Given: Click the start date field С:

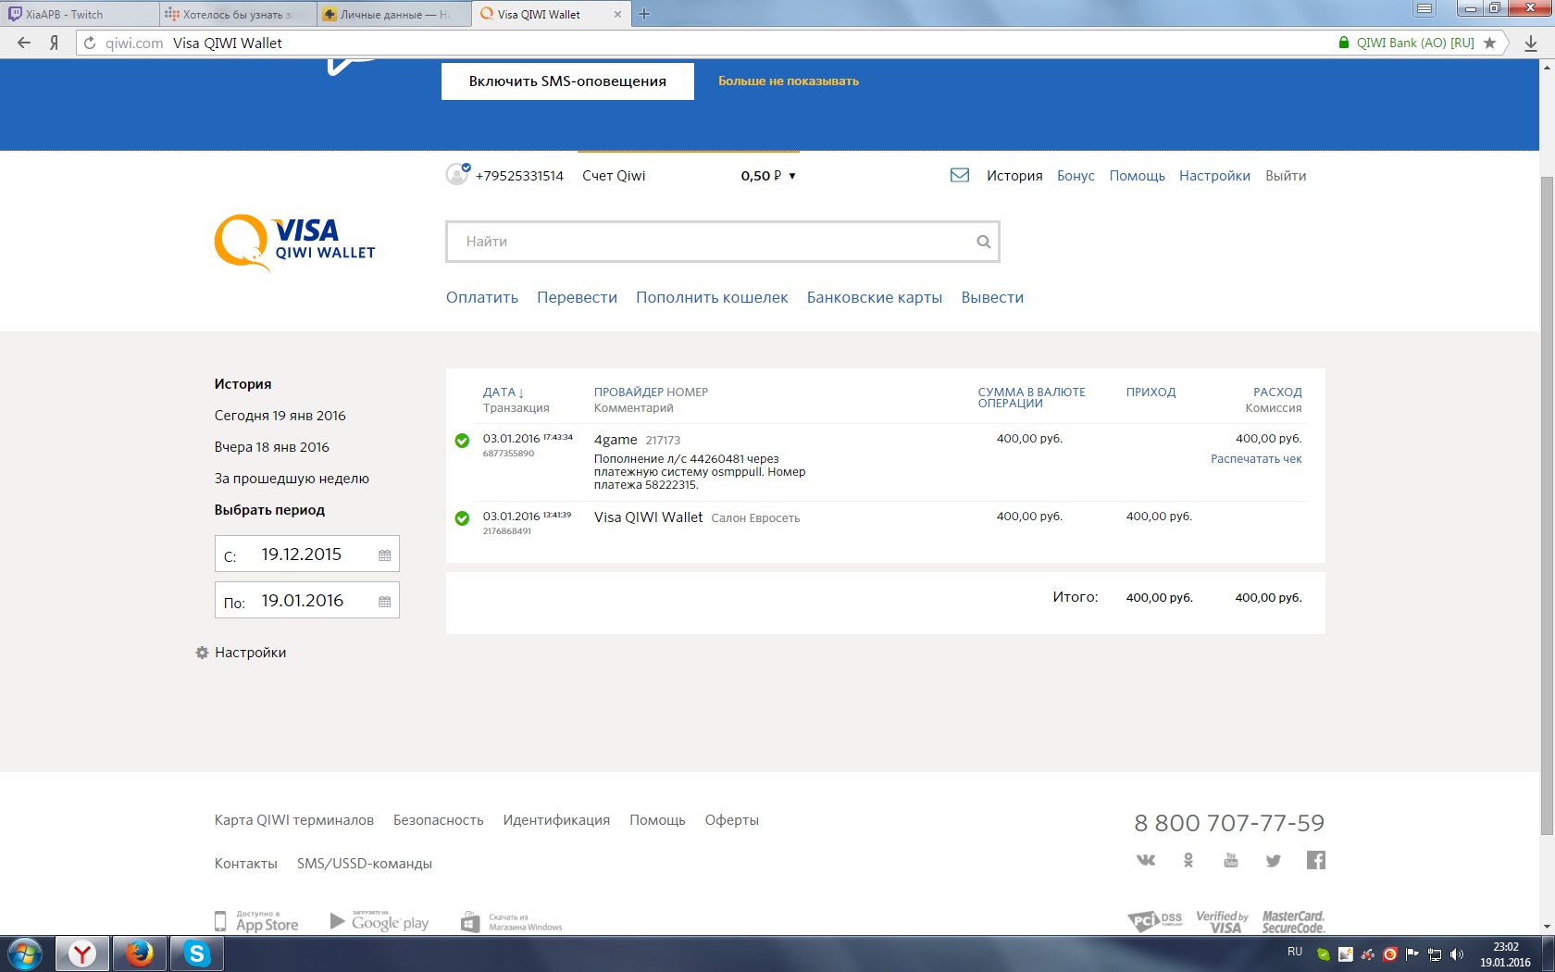Looking at the screenshot, I should click(306, 555).
